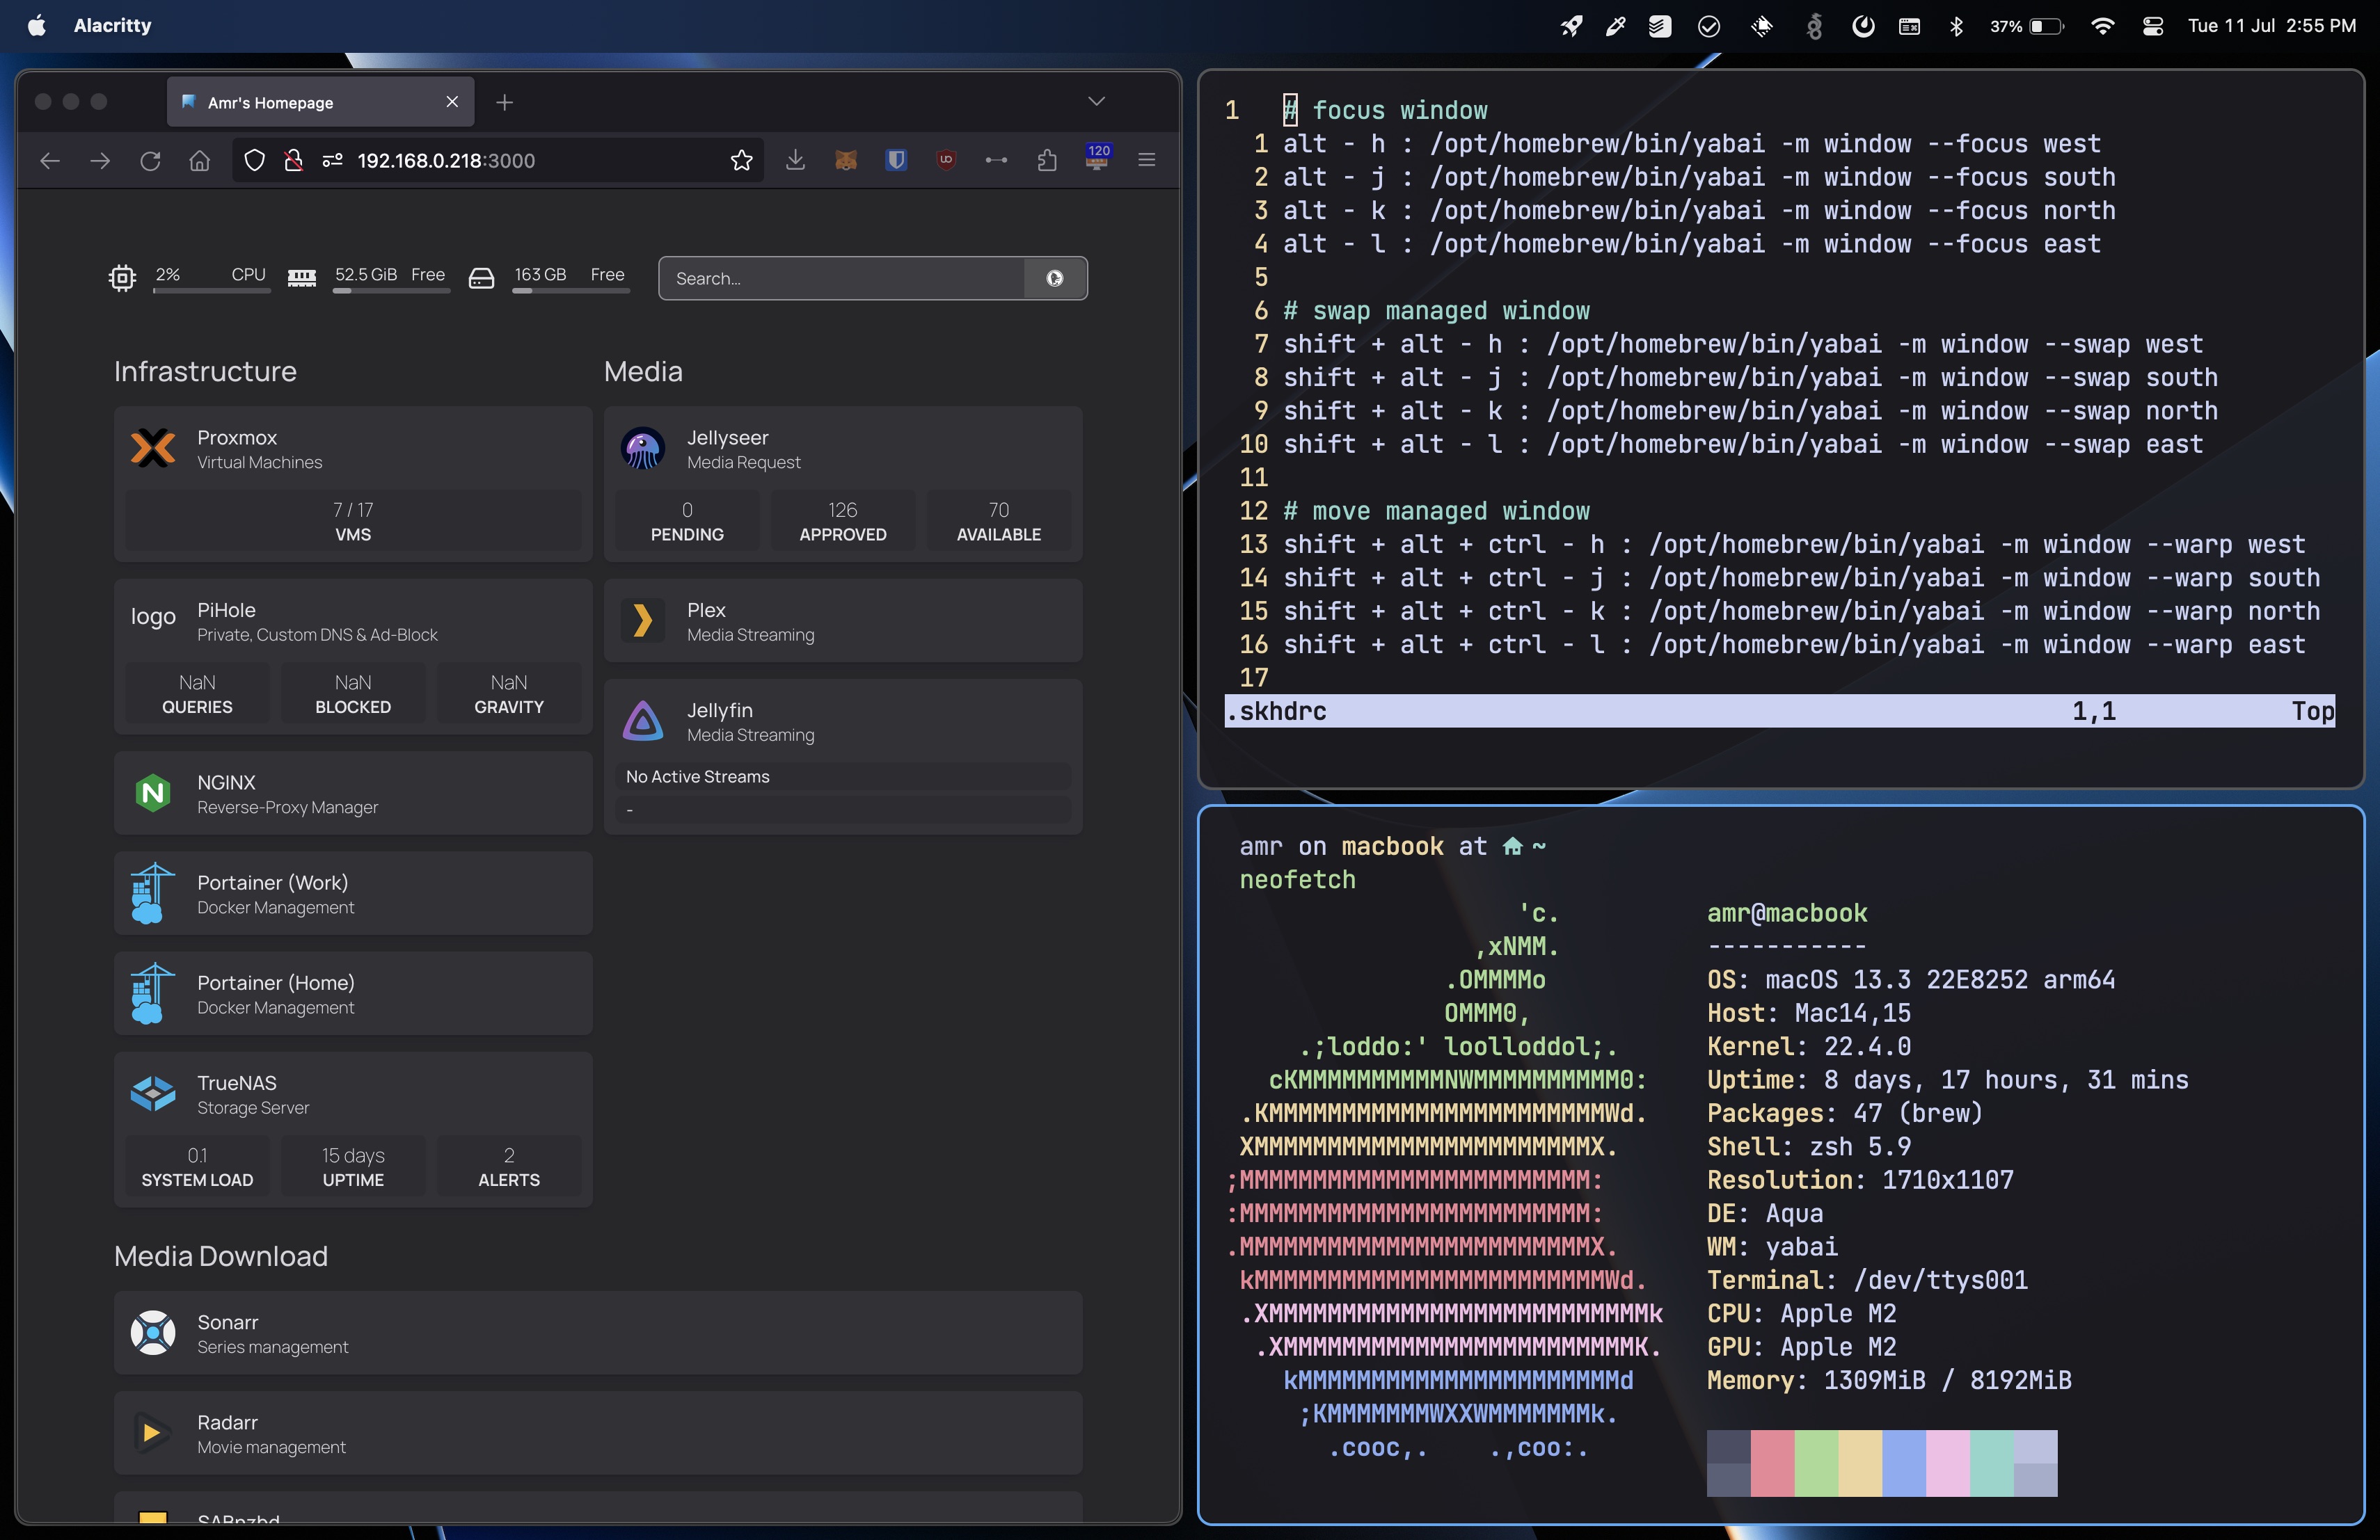Click the CPU chip icon in the dashboard
Image resolution: width=2380 pixels, height=1540 pixels.
tap(122, 278)
